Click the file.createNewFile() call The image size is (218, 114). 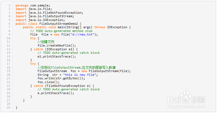[57, 45]
